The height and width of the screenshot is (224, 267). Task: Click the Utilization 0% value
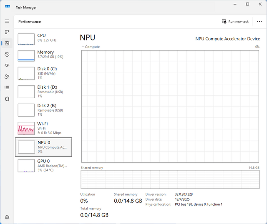pos(84,201)
